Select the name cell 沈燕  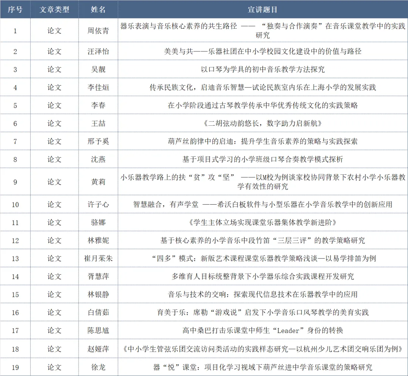pyautogui.click(x=98, y=159)
